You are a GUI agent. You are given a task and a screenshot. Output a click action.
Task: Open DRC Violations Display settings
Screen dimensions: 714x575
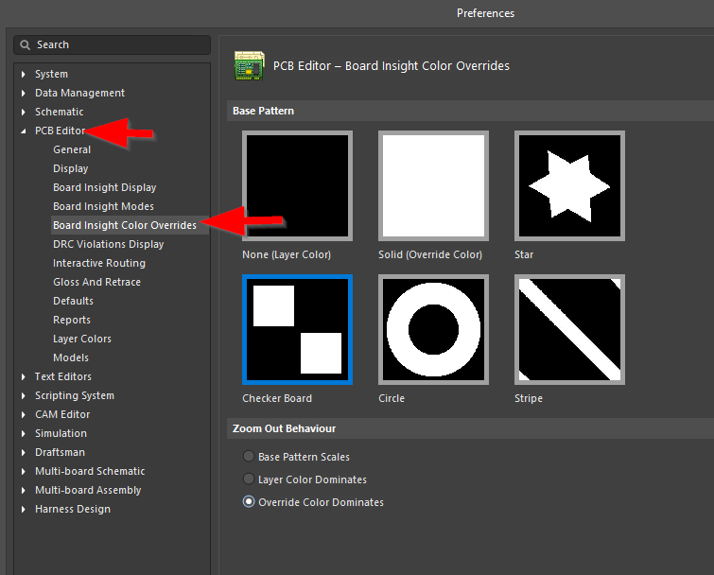108,244
